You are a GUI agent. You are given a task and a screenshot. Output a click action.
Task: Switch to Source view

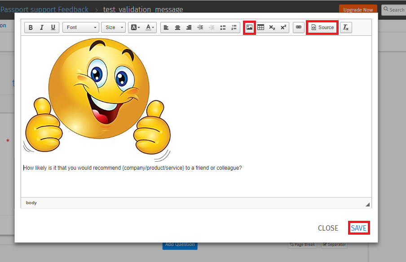[322, 28]
